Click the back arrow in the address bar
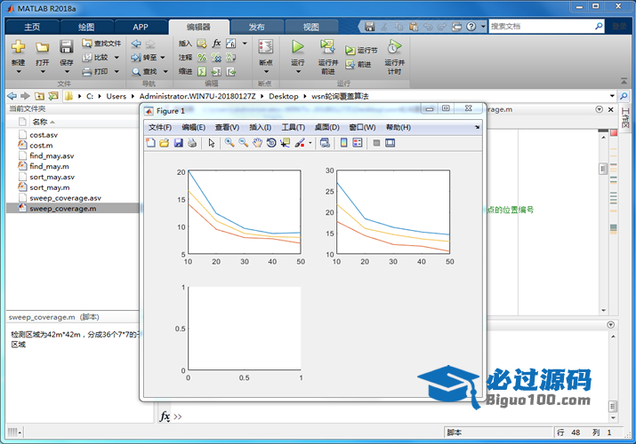This screenshot has height=444, width=636. pyautogui.click(x=12, y=96)
